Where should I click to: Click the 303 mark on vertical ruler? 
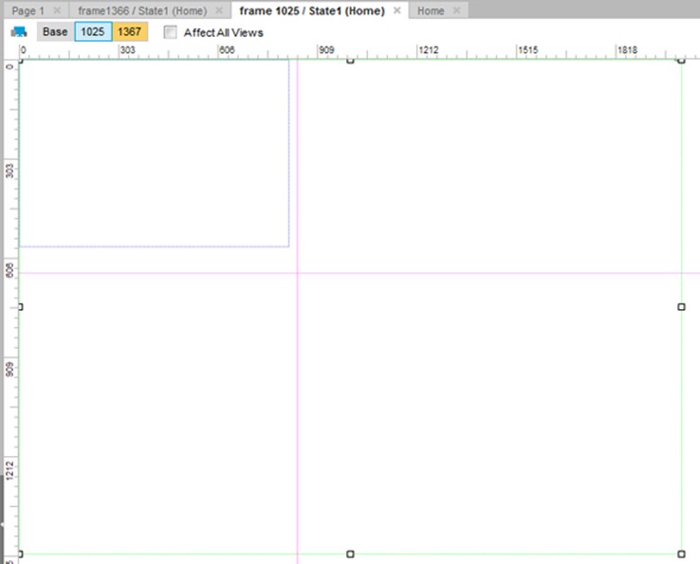[x=9, y=171]
